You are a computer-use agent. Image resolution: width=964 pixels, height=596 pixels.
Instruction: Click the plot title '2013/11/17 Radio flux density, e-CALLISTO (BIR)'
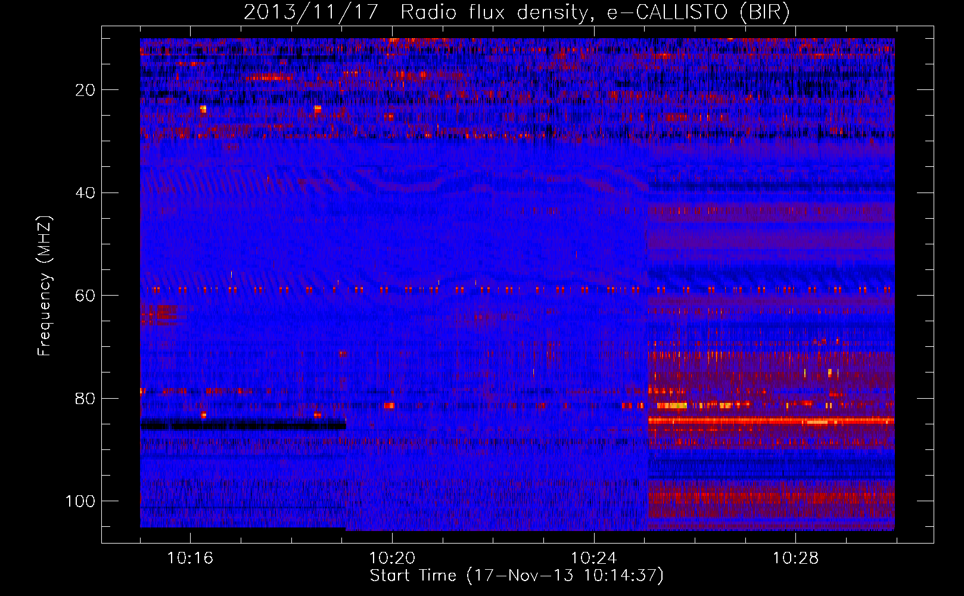point(517,13)
